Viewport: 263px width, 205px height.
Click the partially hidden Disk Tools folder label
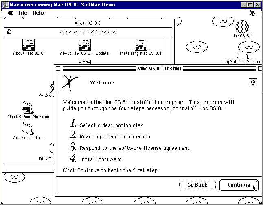(x=46, y=159)
